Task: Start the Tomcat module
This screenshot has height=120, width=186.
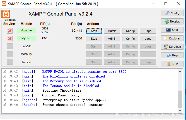Action: click(94, 62)
